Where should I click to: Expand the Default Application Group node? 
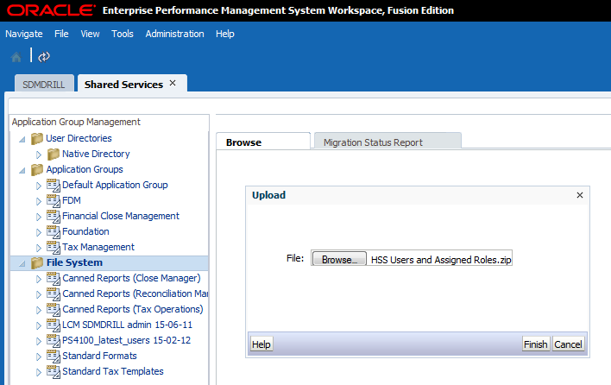coord(39,186)
